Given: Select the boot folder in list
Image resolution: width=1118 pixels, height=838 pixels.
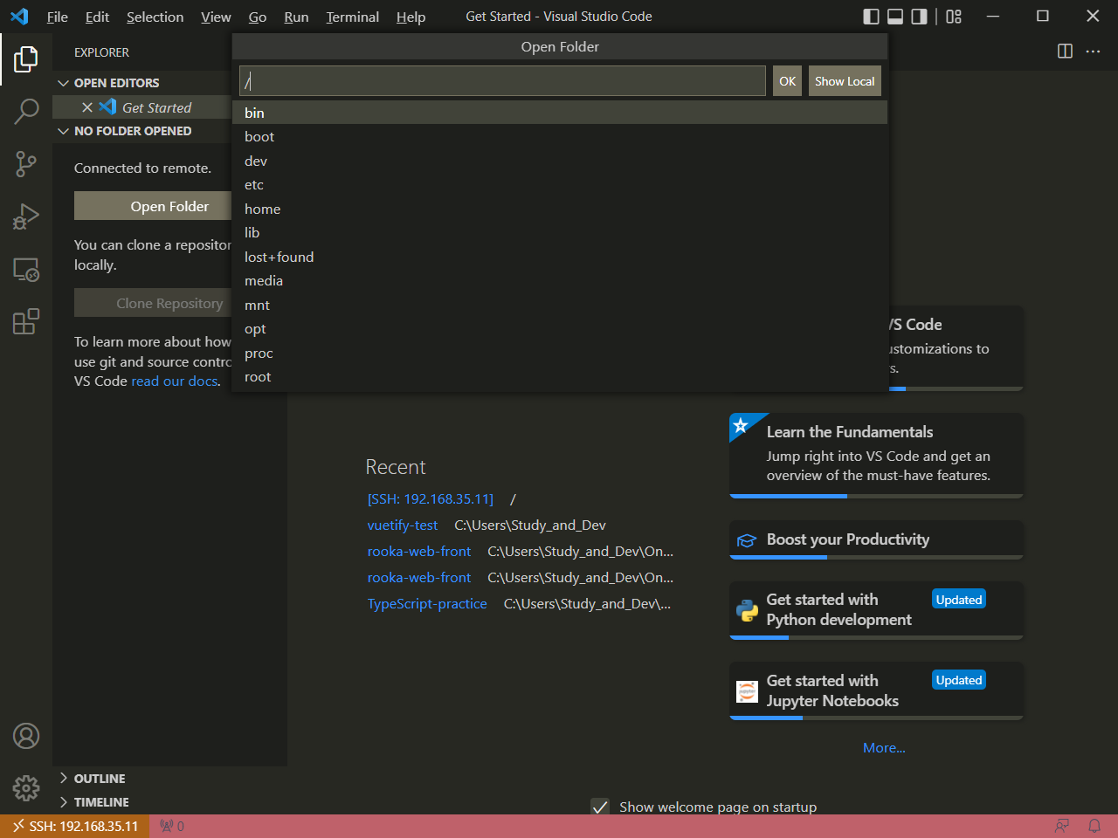Looking at the screenshot, I should point(560,137).
